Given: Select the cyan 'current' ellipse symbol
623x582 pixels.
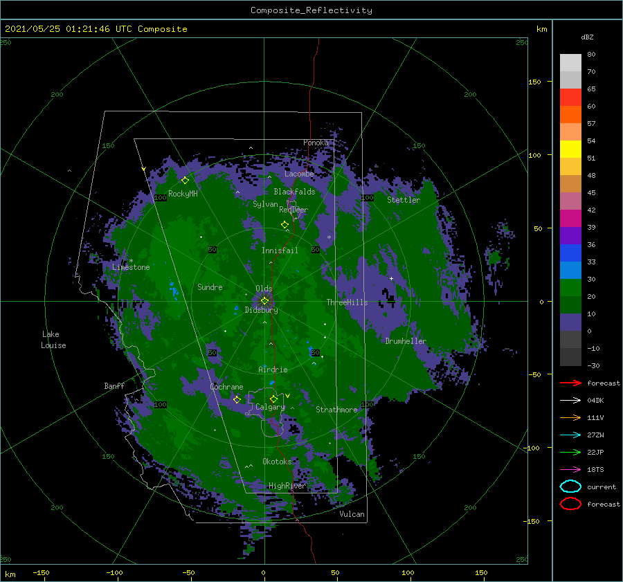Looking at the screenshot, I should 570,486.
